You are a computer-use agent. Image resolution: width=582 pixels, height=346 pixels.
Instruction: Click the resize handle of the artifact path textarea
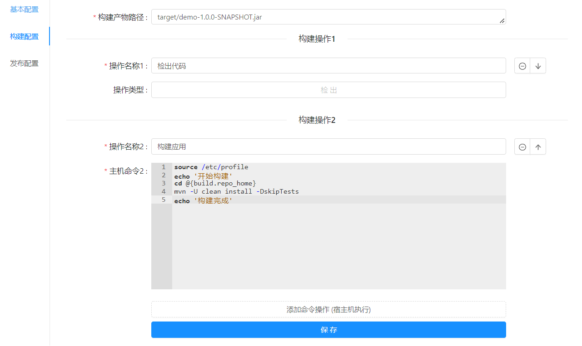tap(502, 20)
